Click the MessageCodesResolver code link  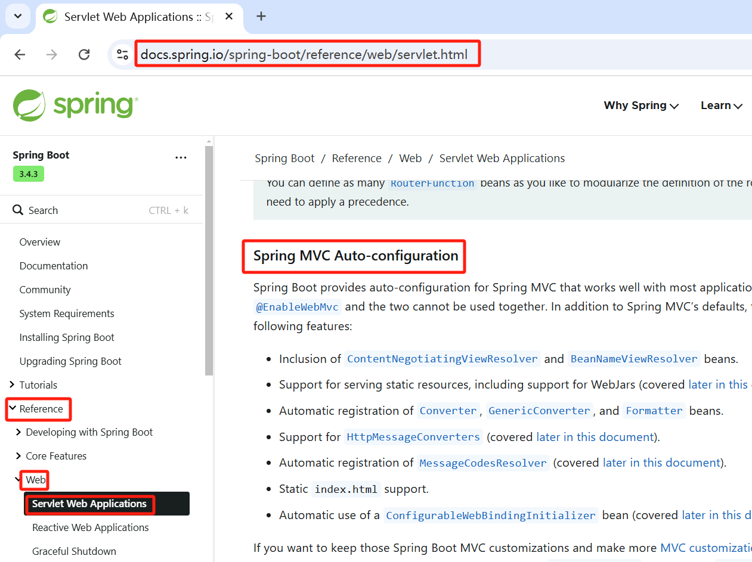pyautogui.click(x=483, y=463)
